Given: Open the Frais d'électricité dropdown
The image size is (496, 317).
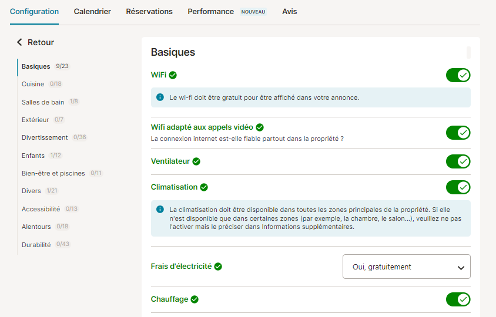Looking at the screenshot, I should point(407,267).
